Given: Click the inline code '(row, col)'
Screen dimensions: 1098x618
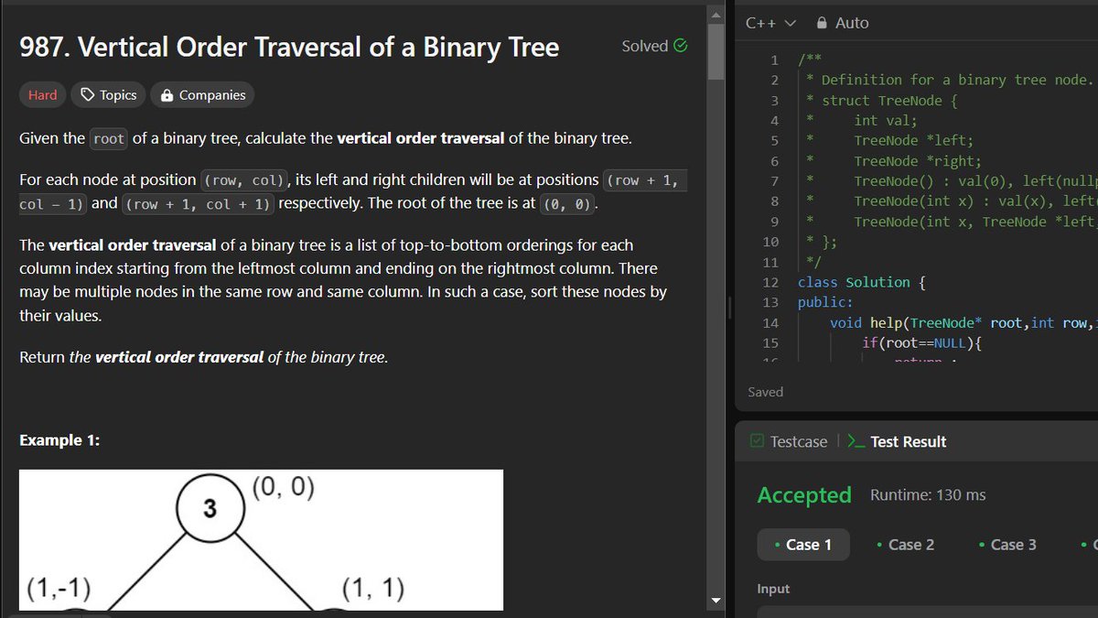Looking at the screenshot, I should tap(243, 180).
